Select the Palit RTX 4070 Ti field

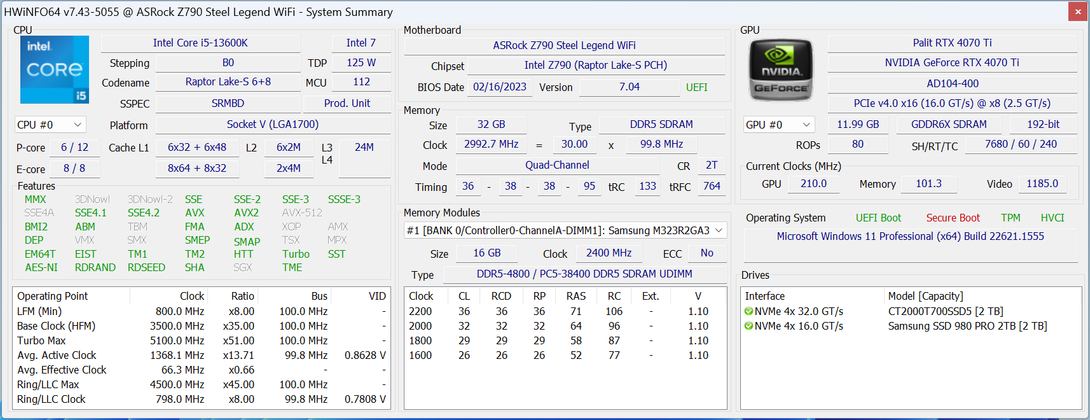tap(952, 43)
